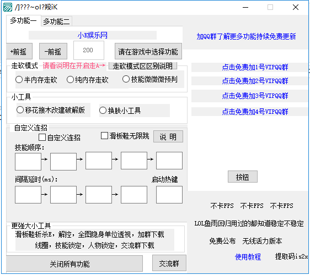310x275 pixels.
Task: Click the 启动热键 hotkey input box
Action: pyautogui.click(x=169, y=195)
